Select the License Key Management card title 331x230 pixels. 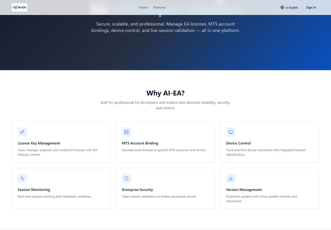click(x=39, y=143)
